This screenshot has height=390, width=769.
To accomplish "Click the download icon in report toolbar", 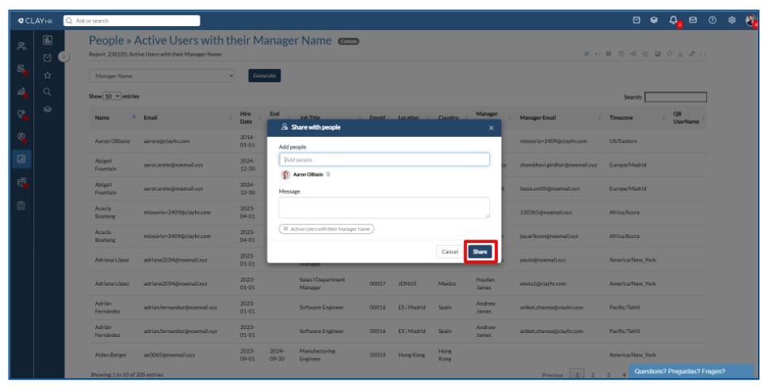I will pos(680,54).
